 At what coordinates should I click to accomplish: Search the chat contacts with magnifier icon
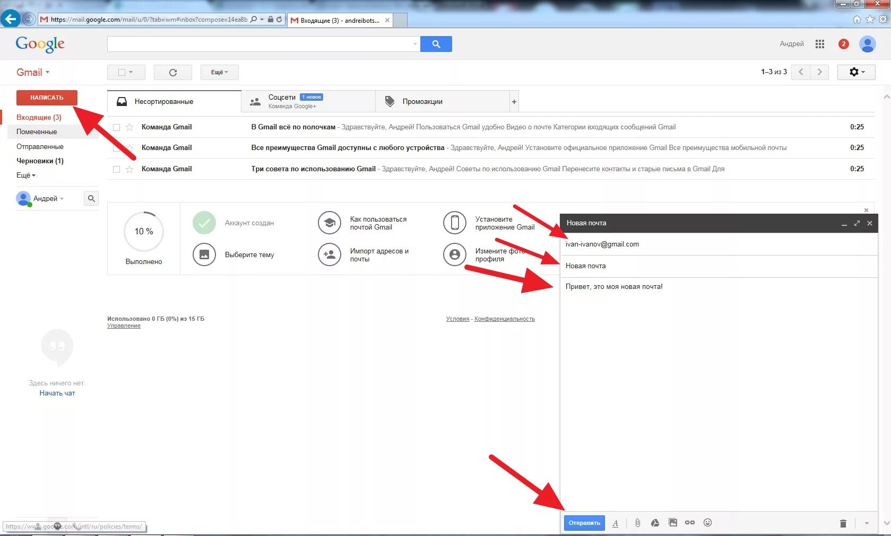point(91,198)
